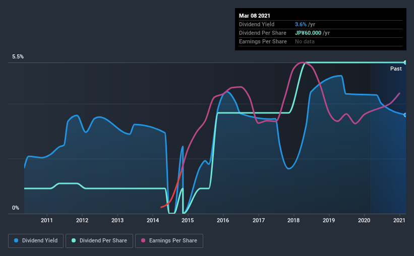This screenshot has height=256, width=414.
Task: Click the Dividend Yield endpoint marker at 3.6%
Action: pos(405,115)
